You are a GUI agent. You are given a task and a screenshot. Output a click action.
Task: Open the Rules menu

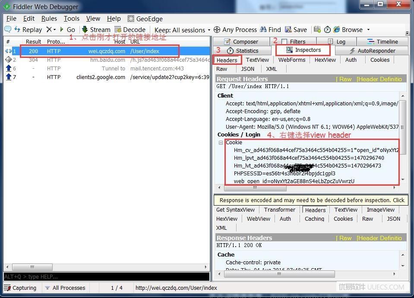(x=49, y=19)
